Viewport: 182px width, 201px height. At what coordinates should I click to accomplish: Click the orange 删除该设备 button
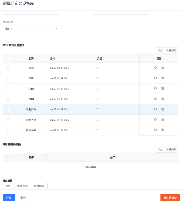coord(170,197)
